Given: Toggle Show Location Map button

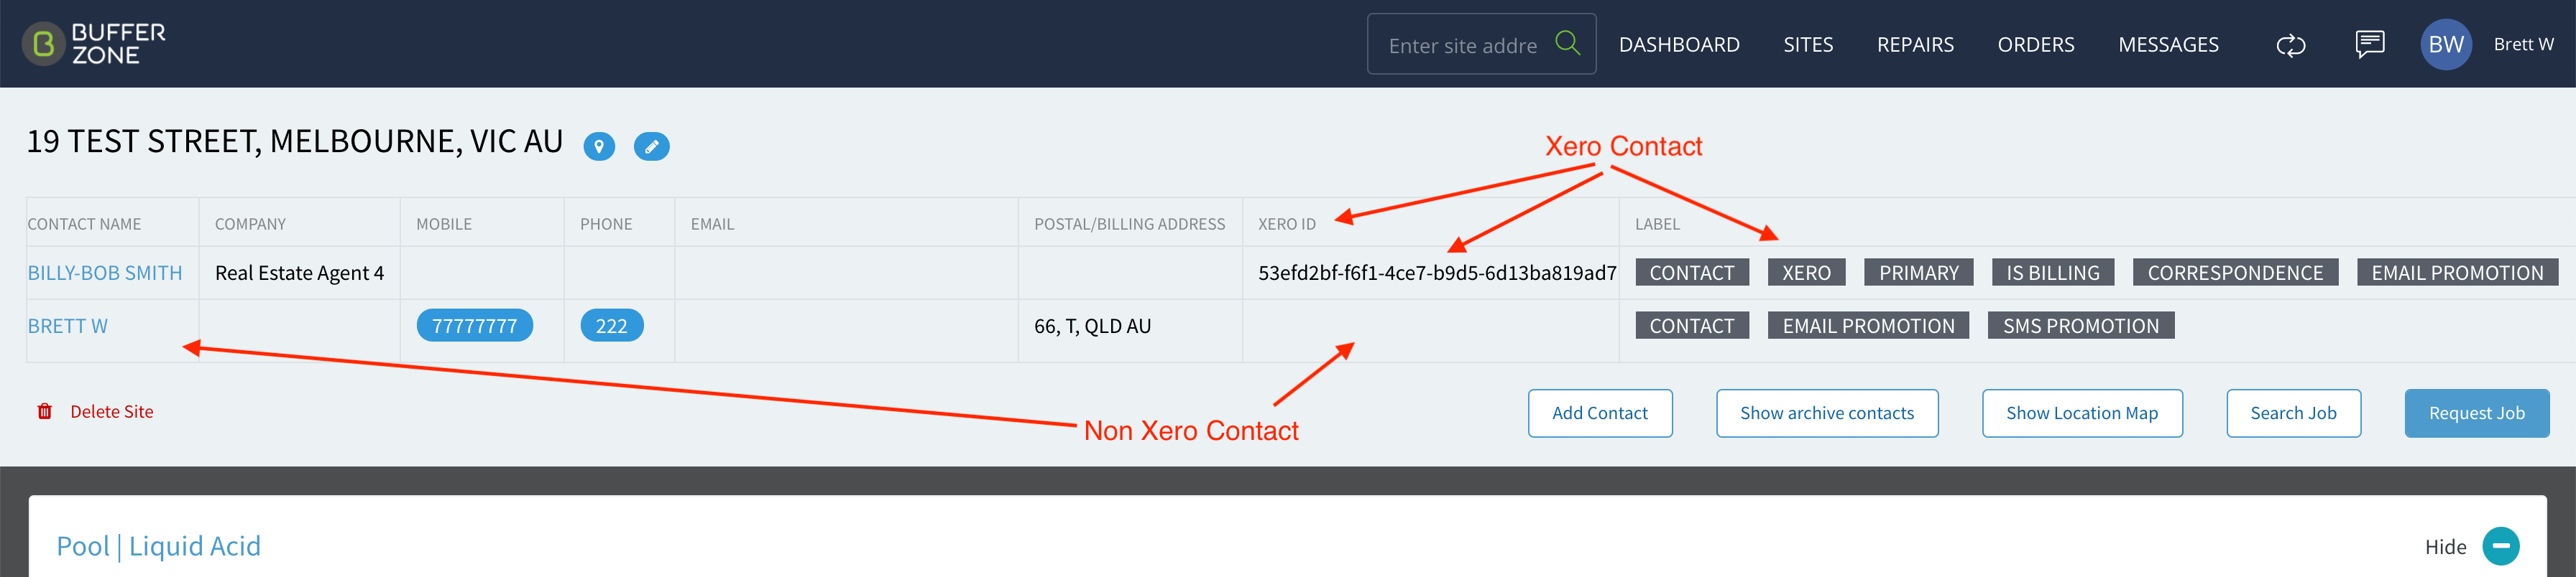Looking at the screenshot, I should click(2081, 413).
